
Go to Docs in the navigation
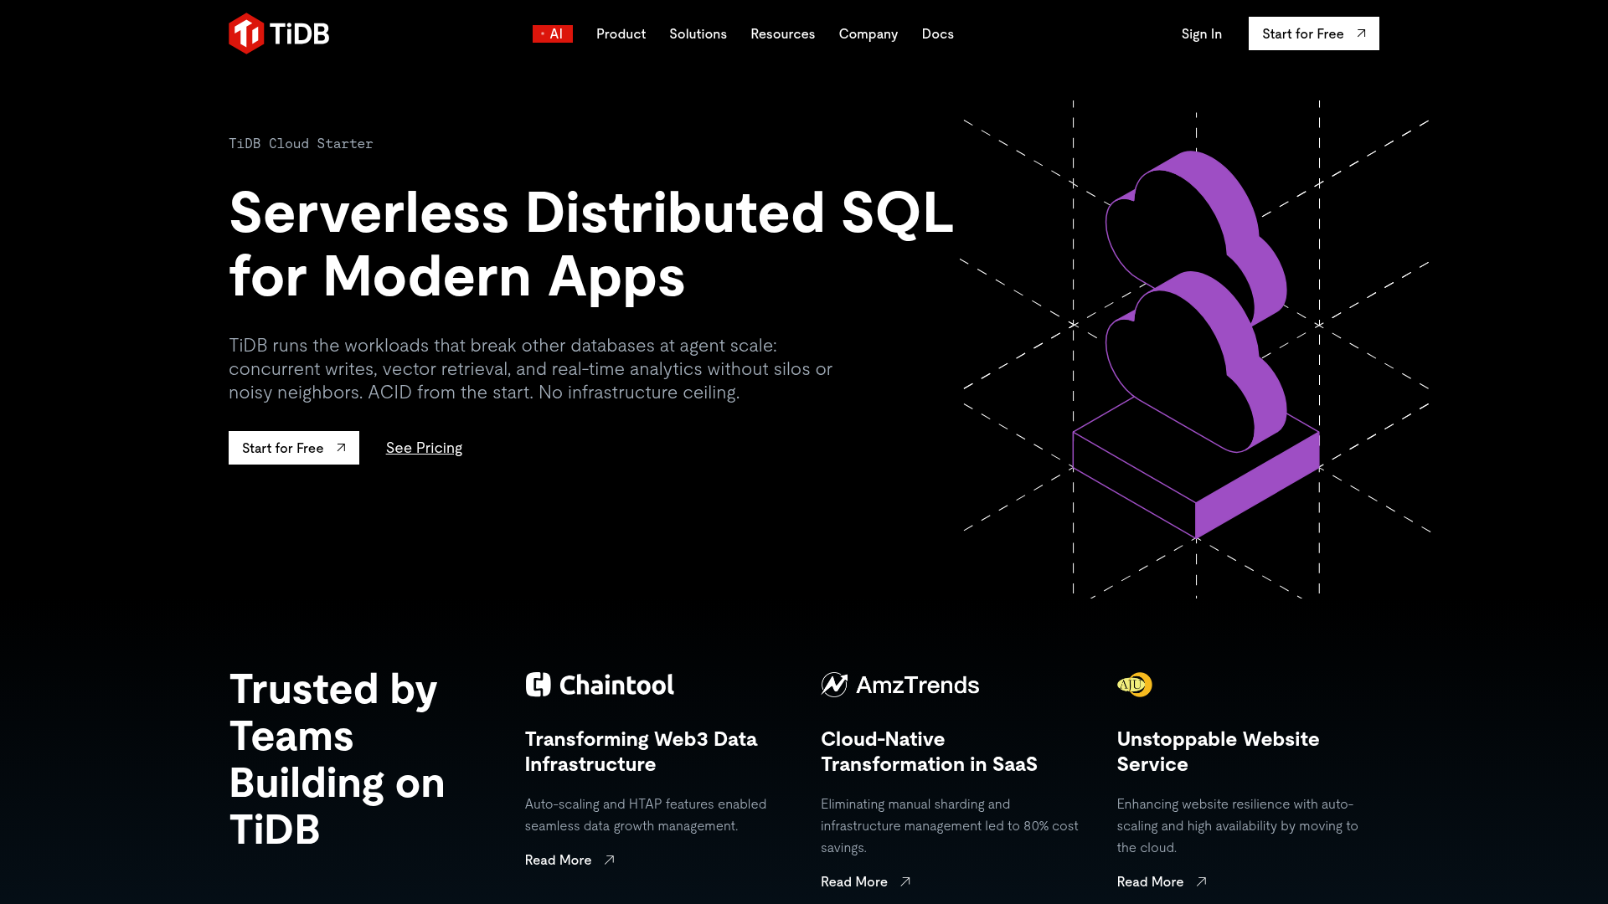(937, 33)
